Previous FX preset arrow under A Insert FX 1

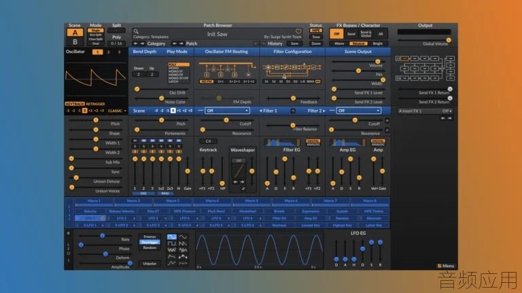pos(443,118)
